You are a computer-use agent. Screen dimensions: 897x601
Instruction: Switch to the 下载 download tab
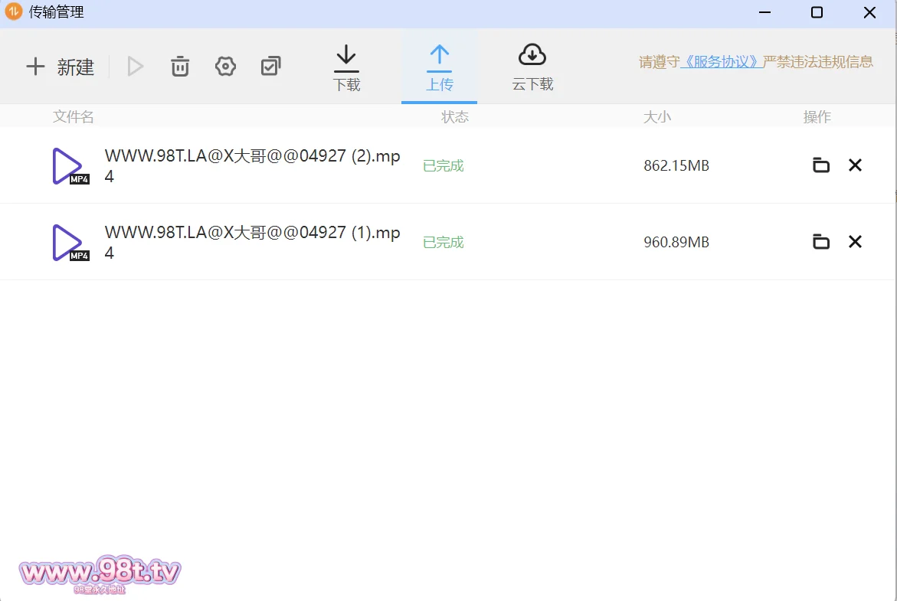pos(346,68)
